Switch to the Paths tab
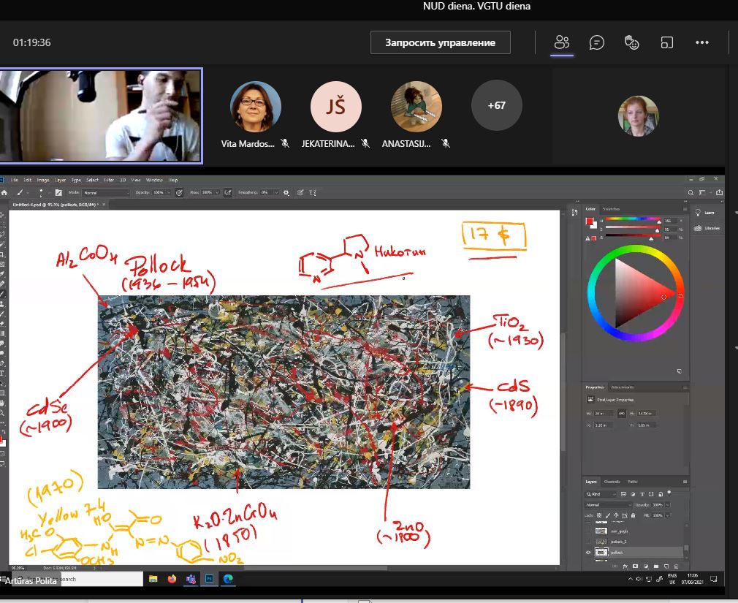Image resolution: width=738 pixels, height=603 pixels. [x=633, y=482]
